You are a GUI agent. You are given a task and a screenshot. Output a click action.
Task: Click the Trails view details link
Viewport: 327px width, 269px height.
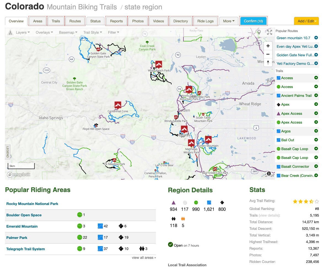tap(269, 215)
